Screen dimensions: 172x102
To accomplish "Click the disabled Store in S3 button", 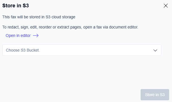I will point(155,95).
